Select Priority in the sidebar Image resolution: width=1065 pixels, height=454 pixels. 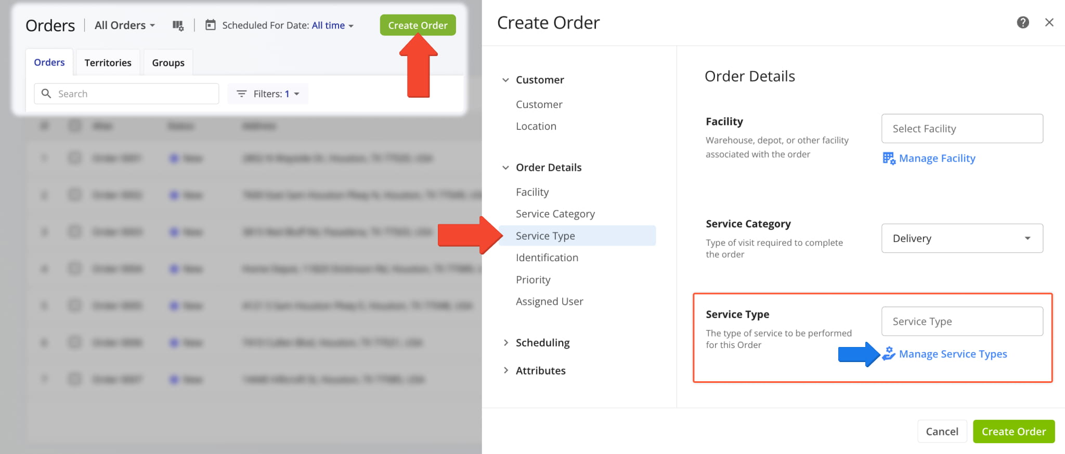pyautogui.click(x=533, y=280)
